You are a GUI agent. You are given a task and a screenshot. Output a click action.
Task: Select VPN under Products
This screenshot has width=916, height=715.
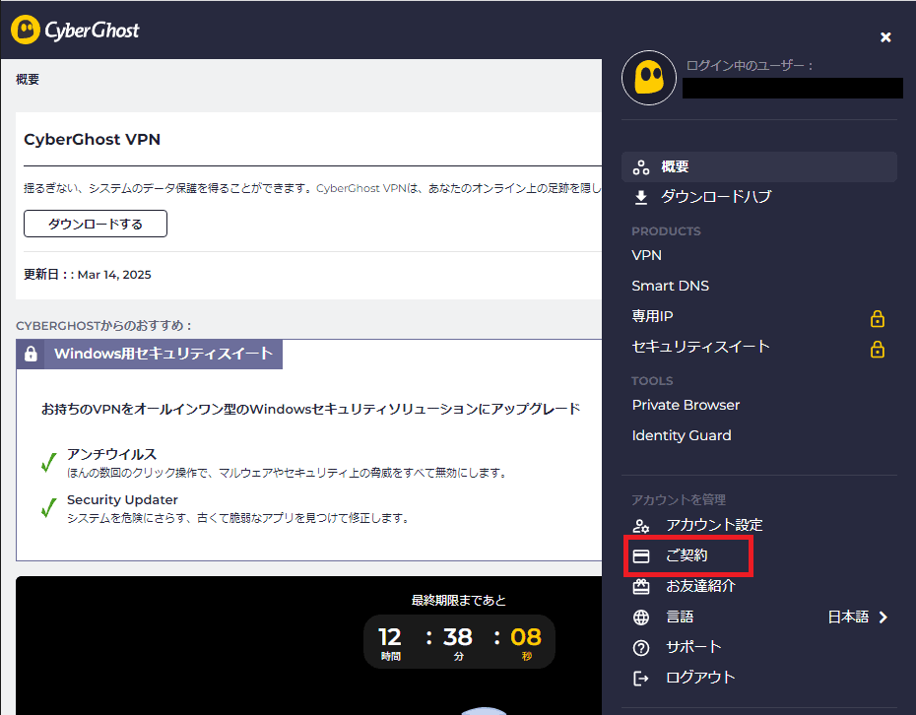[x=646, y=255]
